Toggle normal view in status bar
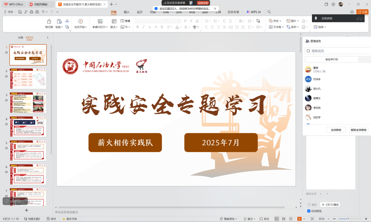The width and height of the screenshot is (371, 222). 276,219
